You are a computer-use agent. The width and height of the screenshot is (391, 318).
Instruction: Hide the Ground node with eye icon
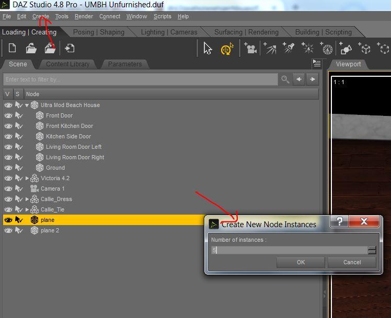(x=8, y=168)
